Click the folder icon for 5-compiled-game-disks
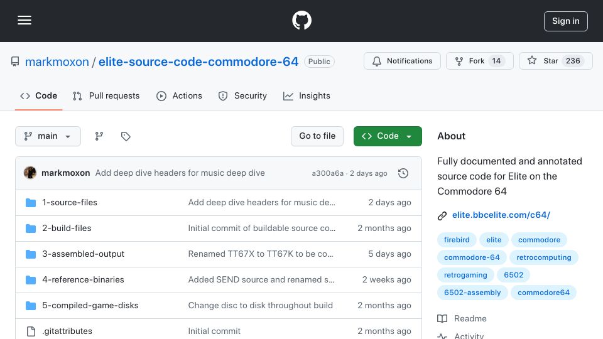Screen dimensions: 603x339 tap(31, 306)
